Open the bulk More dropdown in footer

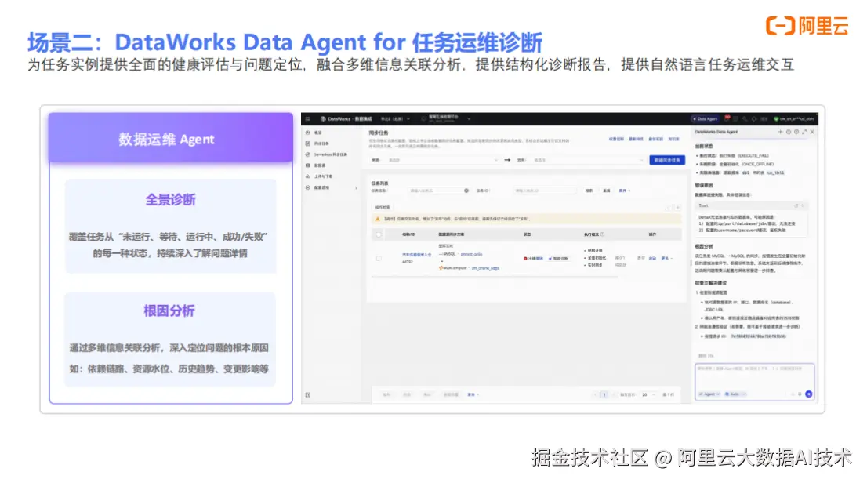[473, 395]
